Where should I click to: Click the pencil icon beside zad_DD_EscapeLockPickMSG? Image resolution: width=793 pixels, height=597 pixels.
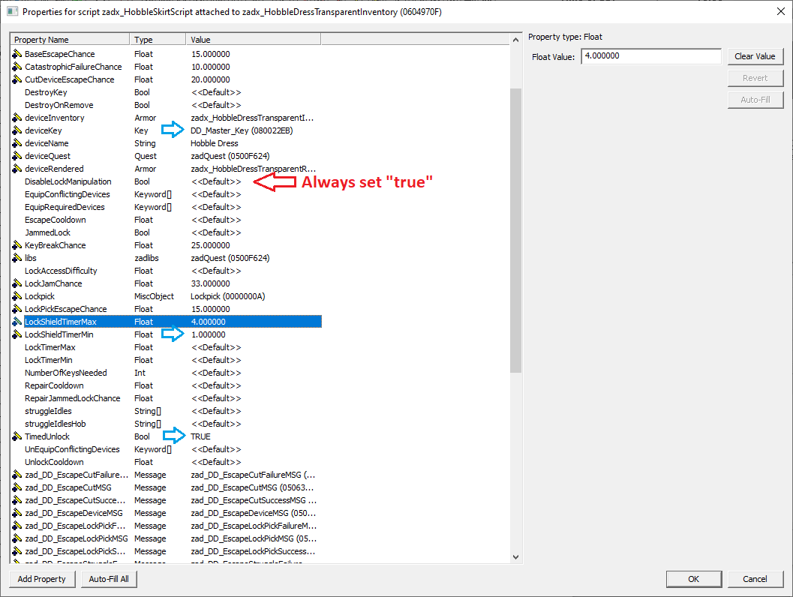pyautogui.click(x=17, y=538)
